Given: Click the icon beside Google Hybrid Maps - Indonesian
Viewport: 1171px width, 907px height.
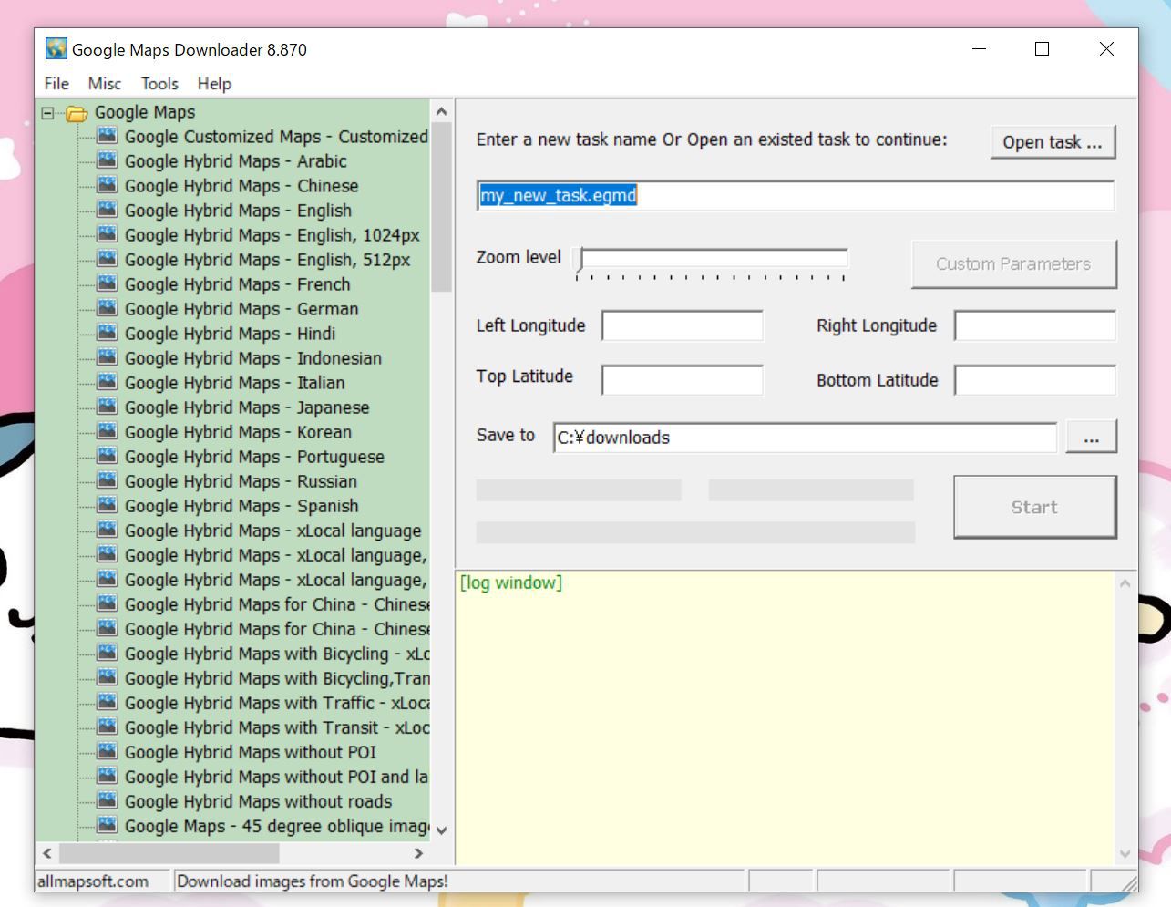Looking at the screenshot, I should click(108, 357).
